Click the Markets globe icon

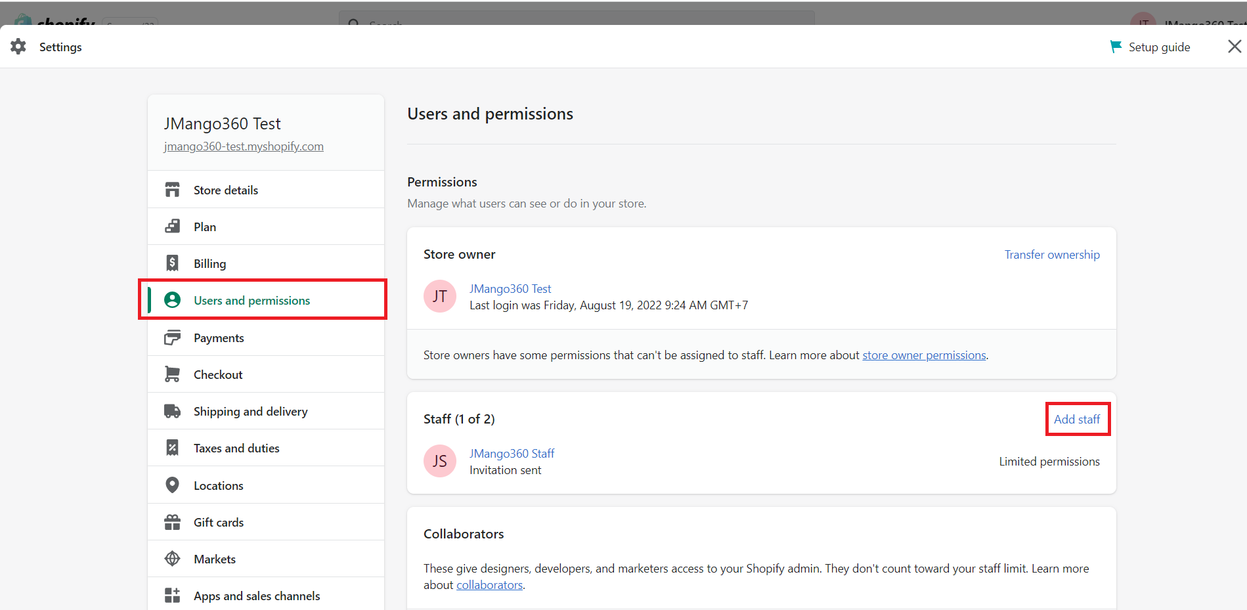pyautogui.click(x=172, y=559)
